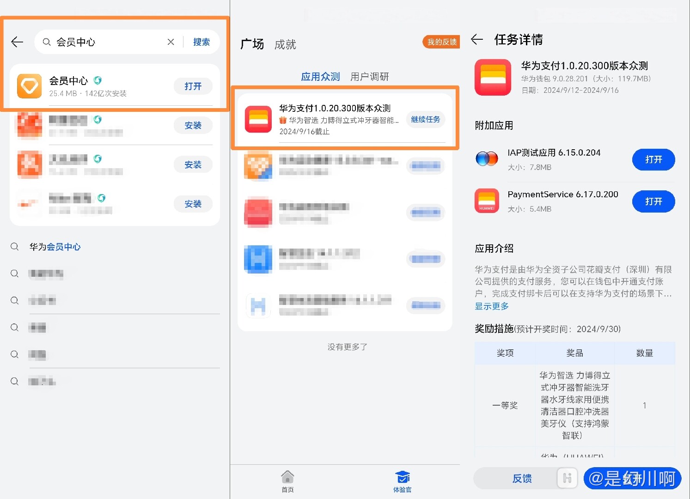Screen dimensions: 690x499
Task: Open 我的反馈
Action: click(441, 42)
